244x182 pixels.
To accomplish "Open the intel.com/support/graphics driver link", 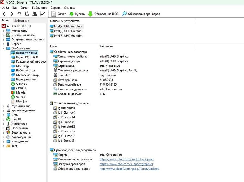I will click(122, 164).
